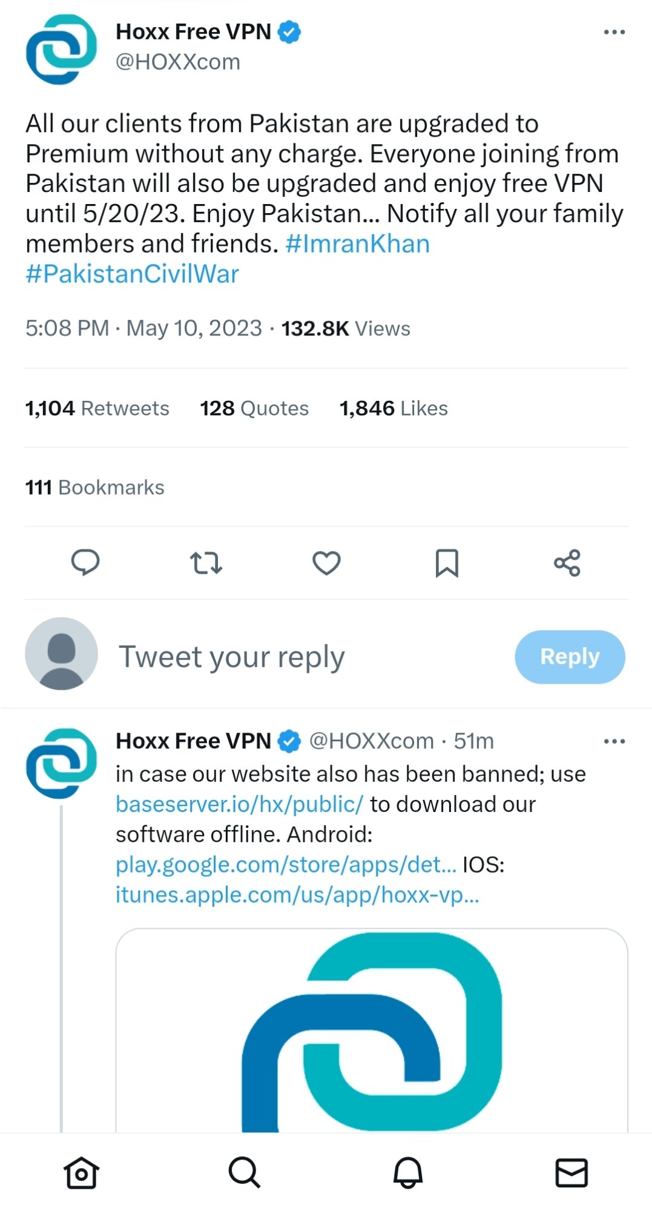Open the Home tab in bottom navigation
Viewport: 652px width, 1211px height.
click(81, 1173)
